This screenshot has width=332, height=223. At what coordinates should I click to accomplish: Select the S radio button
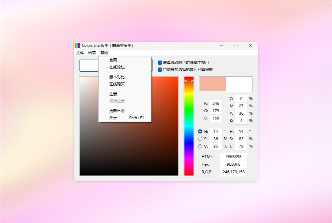click(x=200, y=139)
